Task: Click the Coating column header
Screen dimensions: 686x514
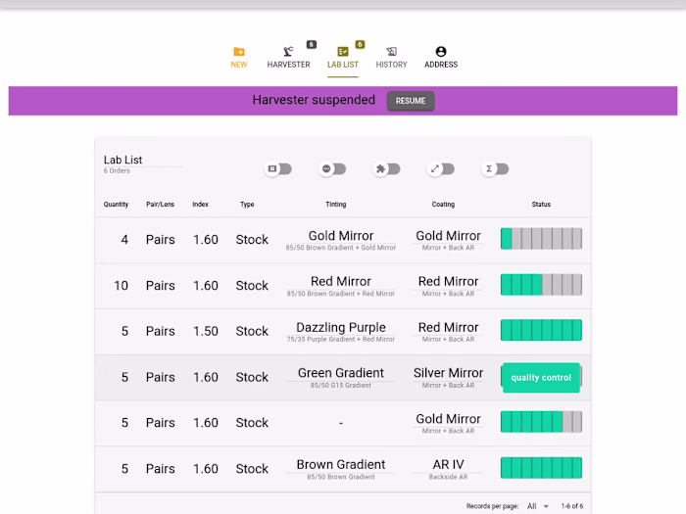Action: point(443,204)
